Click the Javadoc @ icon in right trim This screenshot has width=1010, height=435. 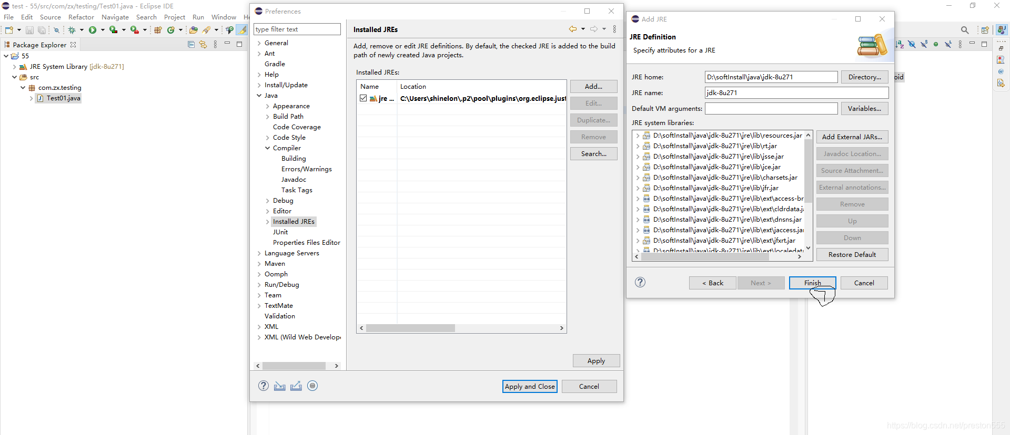point(1001,71)
